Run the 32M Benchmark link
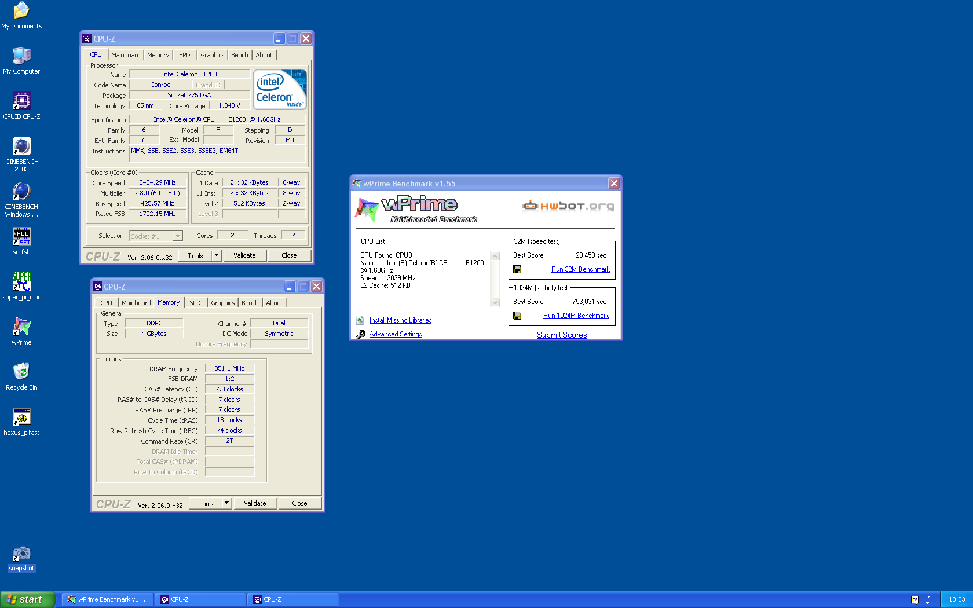The width and height of the screenshot is (973, 608). point(580,269)
